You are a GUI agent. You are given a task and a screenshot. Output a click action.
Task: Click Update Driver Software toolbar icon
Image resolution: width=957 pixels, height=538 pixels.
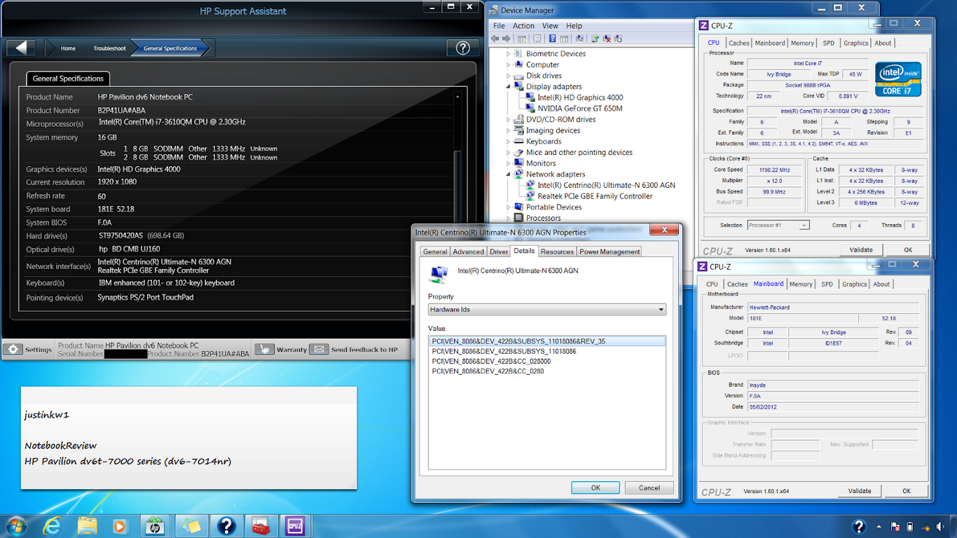coord(595,39)
